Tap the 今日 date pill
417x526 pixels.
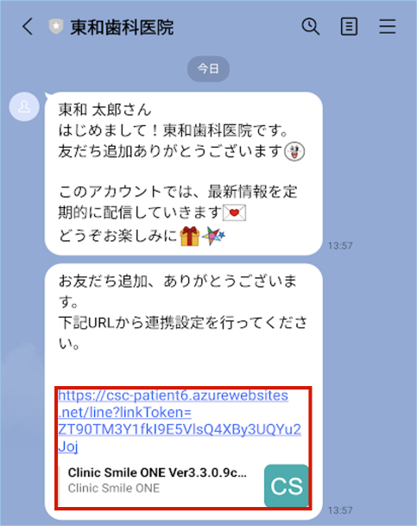208,69
